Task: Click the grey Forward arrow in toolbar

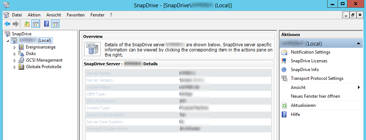Action: 15,24
